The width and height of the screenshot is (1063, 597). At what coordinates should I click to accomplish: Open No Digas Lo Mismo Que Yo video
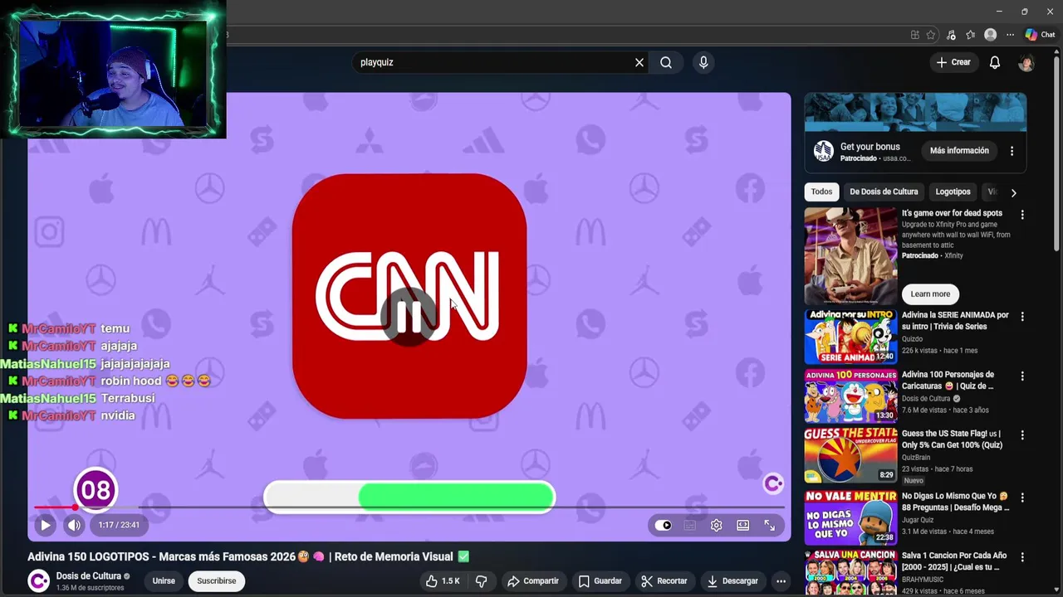[x=850, y=517]
